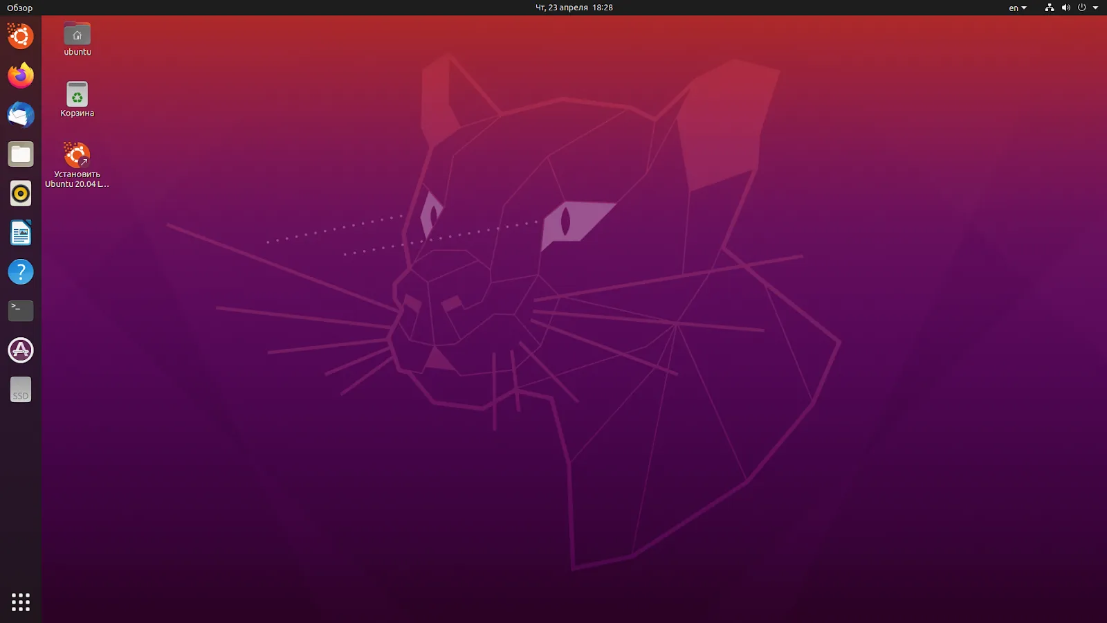Select Установить Ubuntu 20.04 desktop shortcut
Image resolution: width=1107 pixels, height=623 pixels.
(x=77, y=165)
